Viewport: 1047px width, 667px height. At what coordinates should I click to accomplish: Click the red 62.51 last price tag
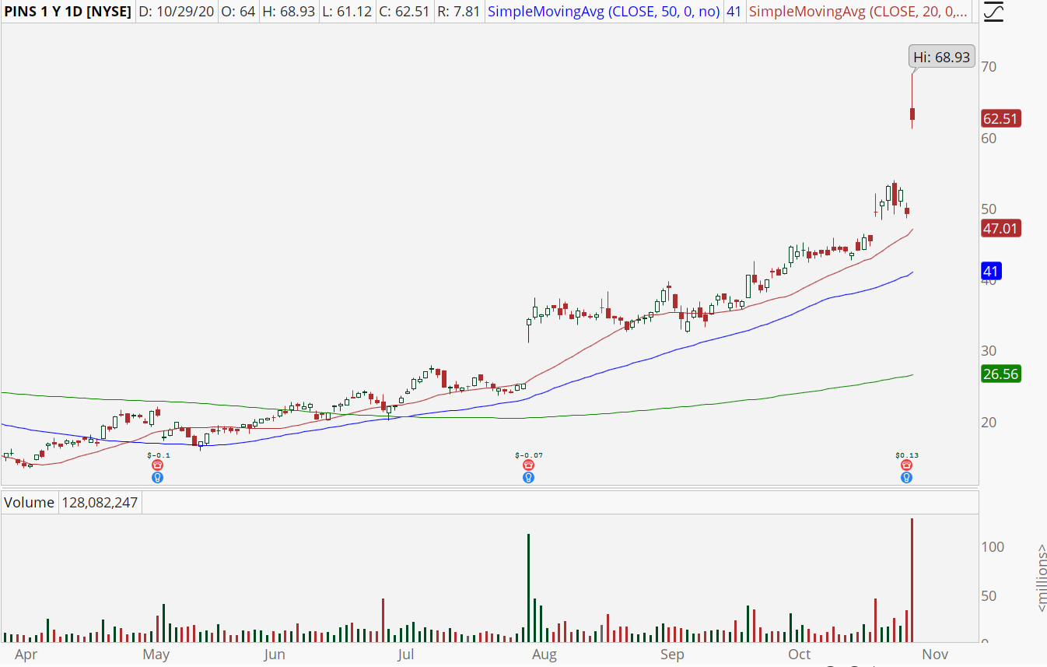pyautogui.click(x=1001, y=119)
